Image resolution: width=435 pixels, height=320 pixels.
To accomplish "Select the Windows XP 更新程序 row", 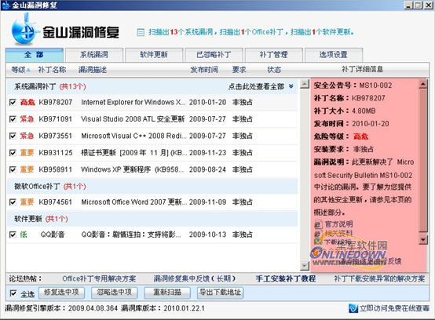I will click(152, 169).
